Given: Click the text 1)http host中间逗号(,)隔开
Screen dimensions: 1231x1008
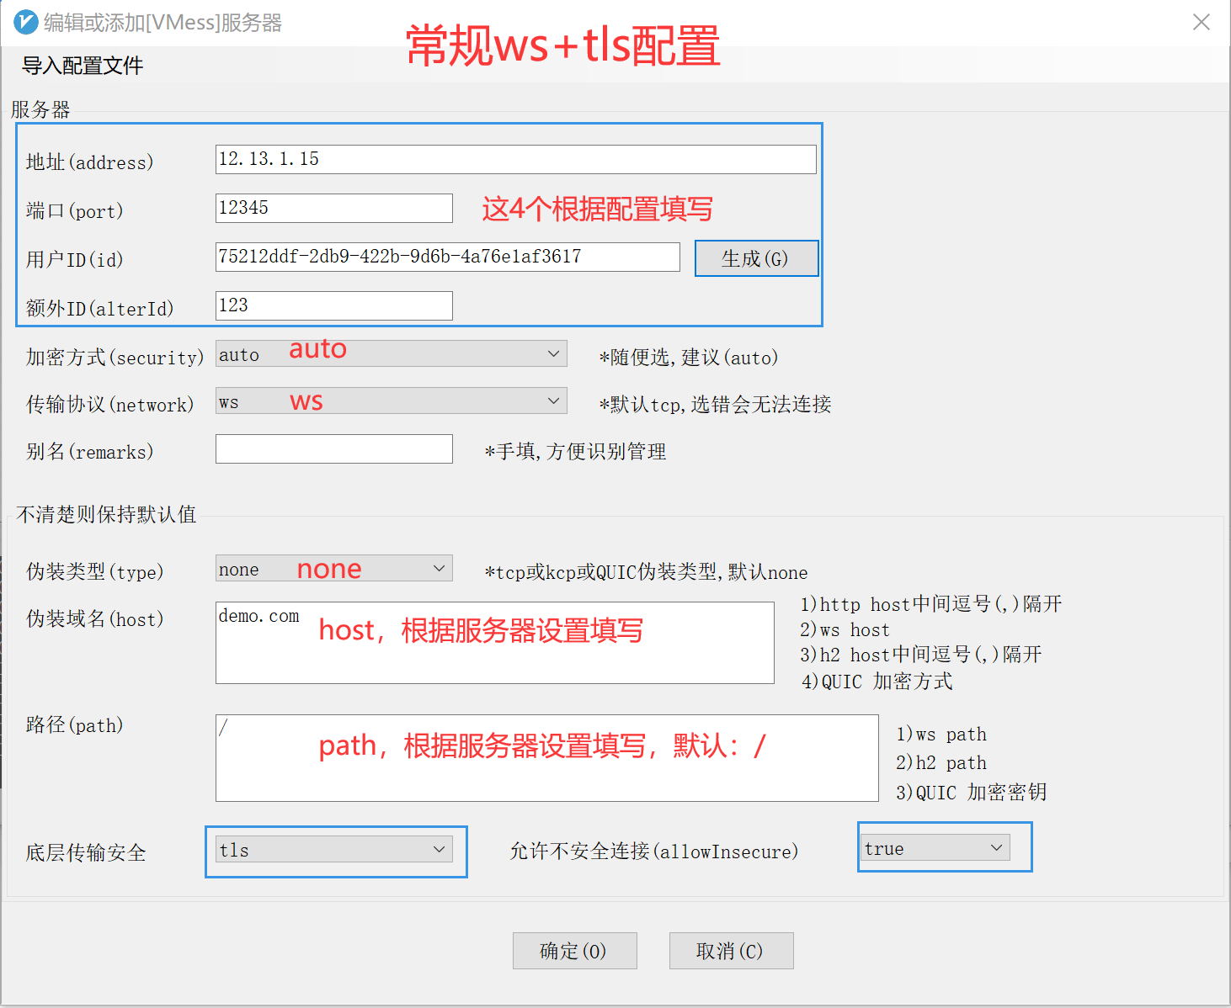Looking at the screenshot, I should coord(931,603).
